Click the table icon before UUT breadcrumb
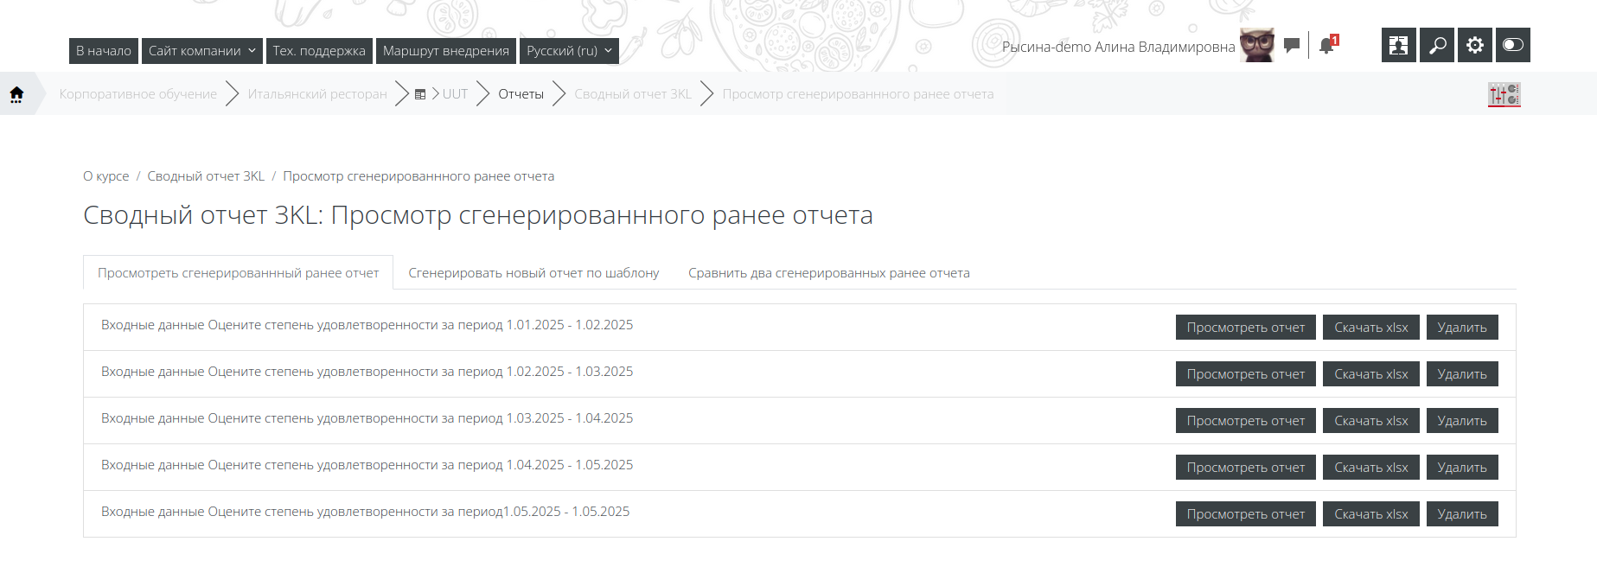Screen dimensions: 1597x567 tap(420, 94)
